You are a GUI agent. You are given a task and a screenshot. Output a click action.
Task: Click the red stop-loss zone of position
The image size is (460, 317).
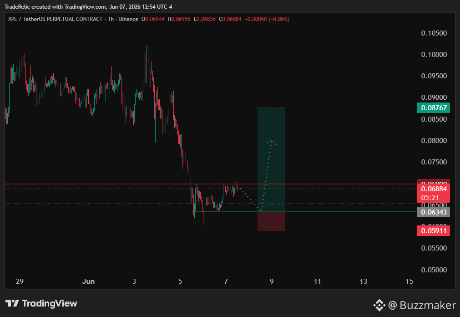271,221
